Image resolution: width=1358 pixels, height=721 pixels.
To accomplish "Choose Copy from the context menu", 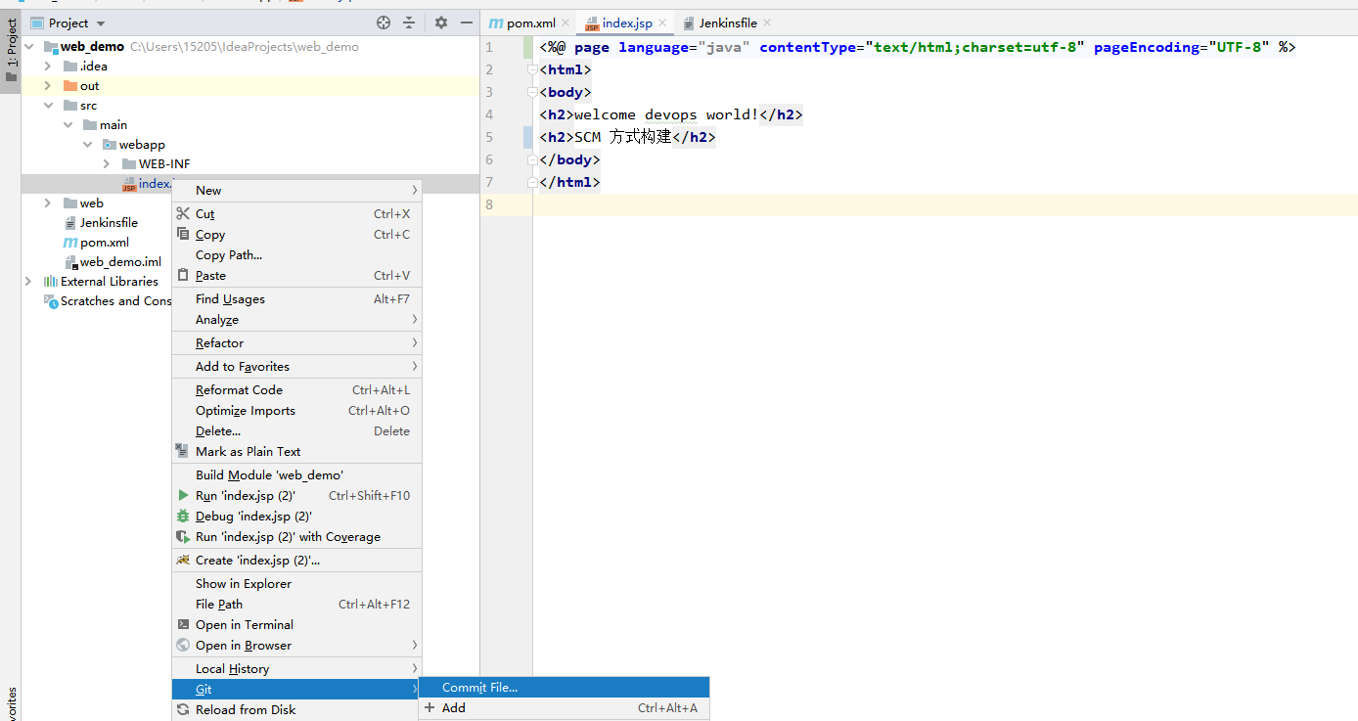I will click(296, 234).
